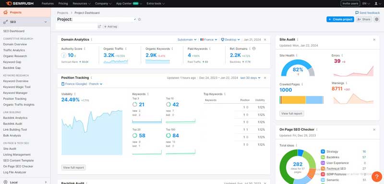
Task: Click the Projects breadcrumb link
Action: point(63,13)
